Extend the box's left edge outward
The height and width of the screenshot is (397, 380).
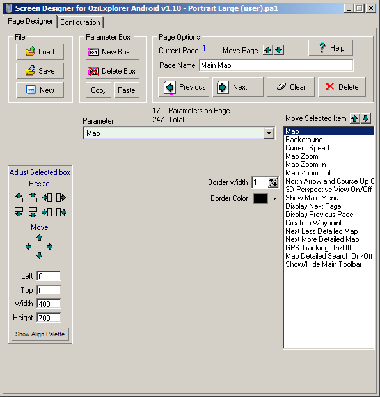point(47,197)
